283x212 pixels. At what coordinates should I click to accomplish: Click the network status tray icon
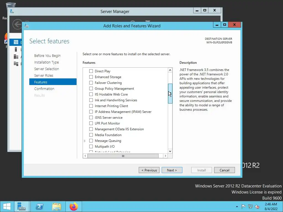coord(250,206)
